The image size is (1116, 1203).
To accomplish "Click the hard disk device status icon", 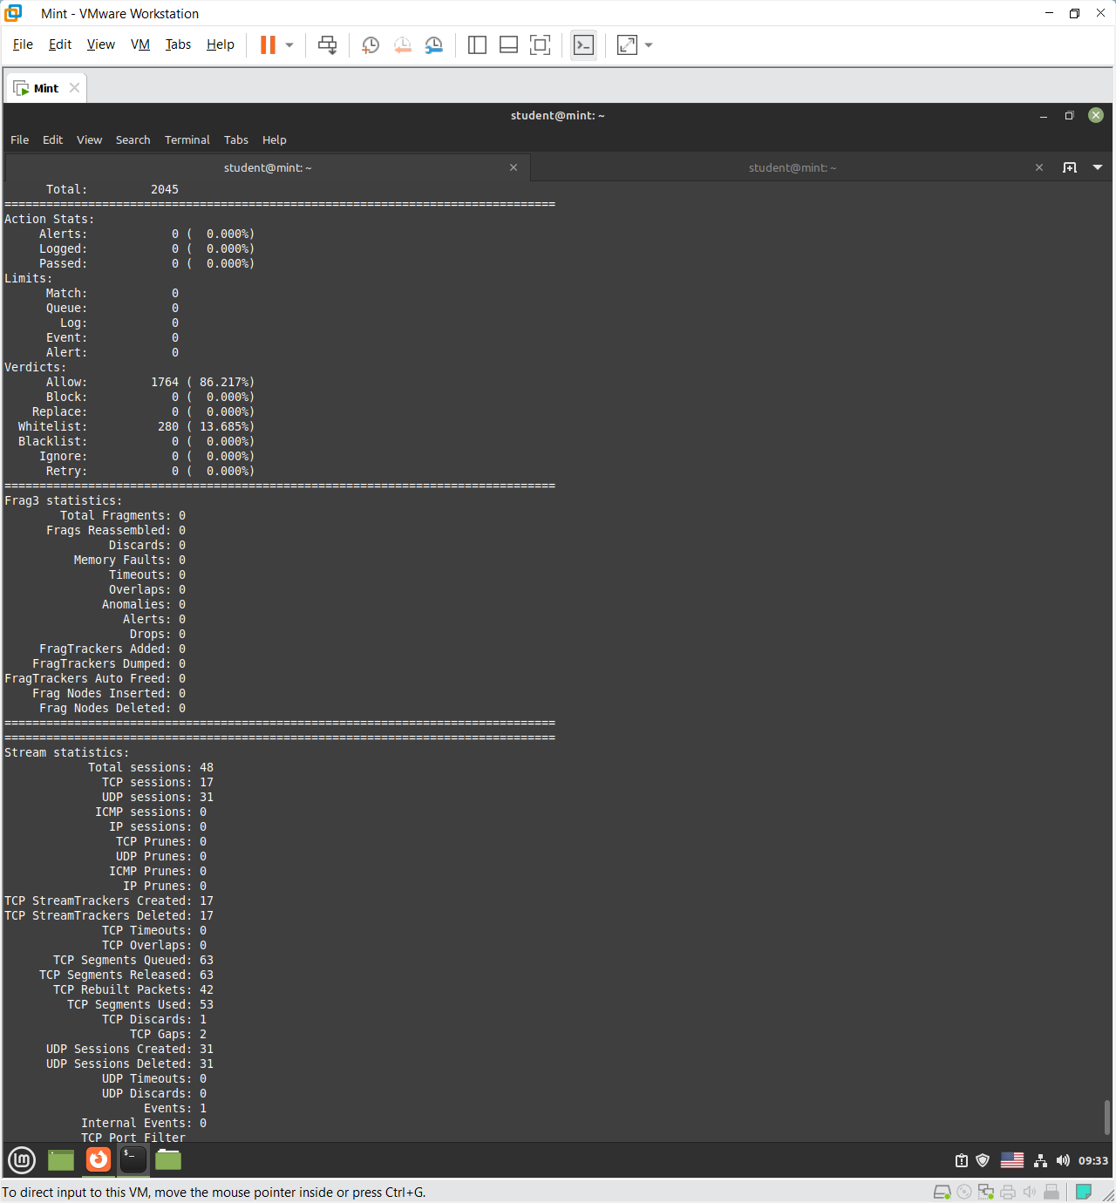I will 942,1192.
